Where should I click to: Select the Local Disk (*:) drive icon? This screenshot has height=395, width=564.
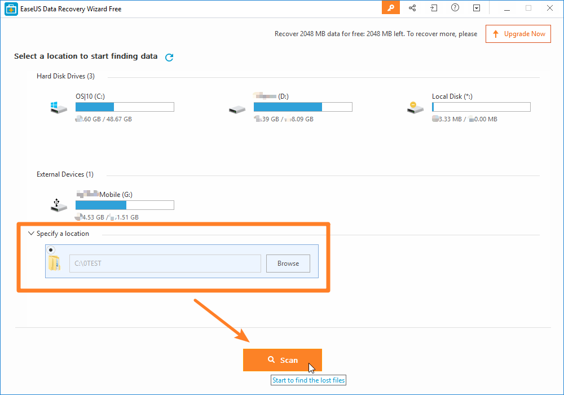point(415,108)
